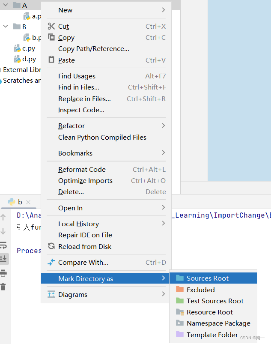Image resolution: width=271 pixels, height=344 pixels.
Task: Click the print icon in run toolbar
Action: [x=3, y=273]
